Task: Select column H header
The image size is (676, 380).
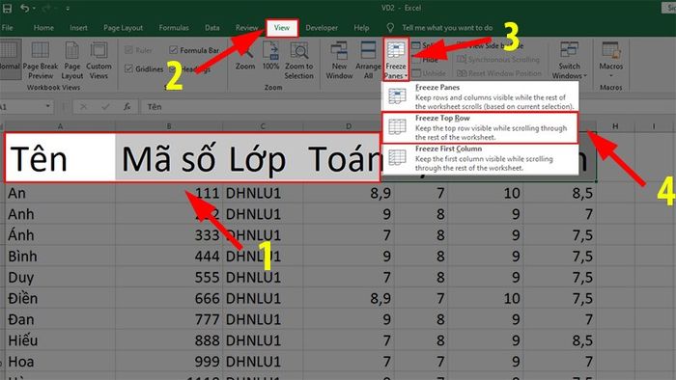Action: (615, 126)
